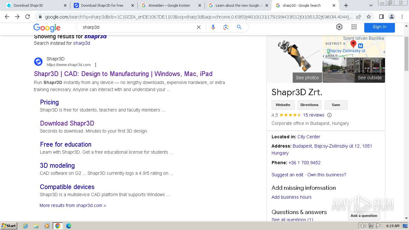
Task: Open the Shapr3D CAD Design to Manufacturing result
Action: [x=123, y=74]
